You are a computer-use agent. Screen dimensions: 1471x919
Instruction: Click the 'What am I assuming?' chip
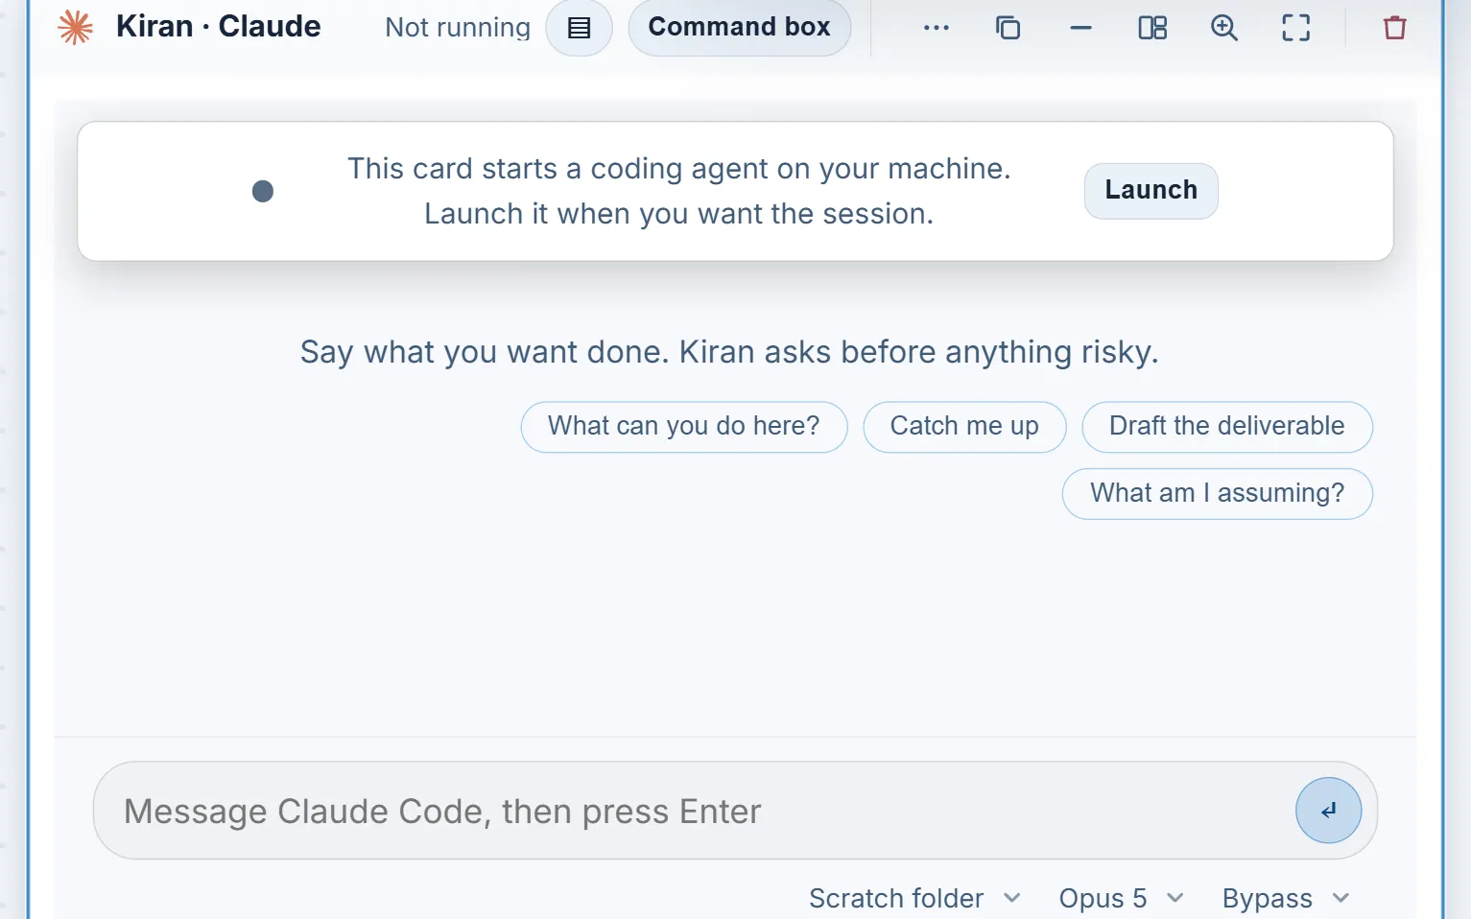[1218, 493]
